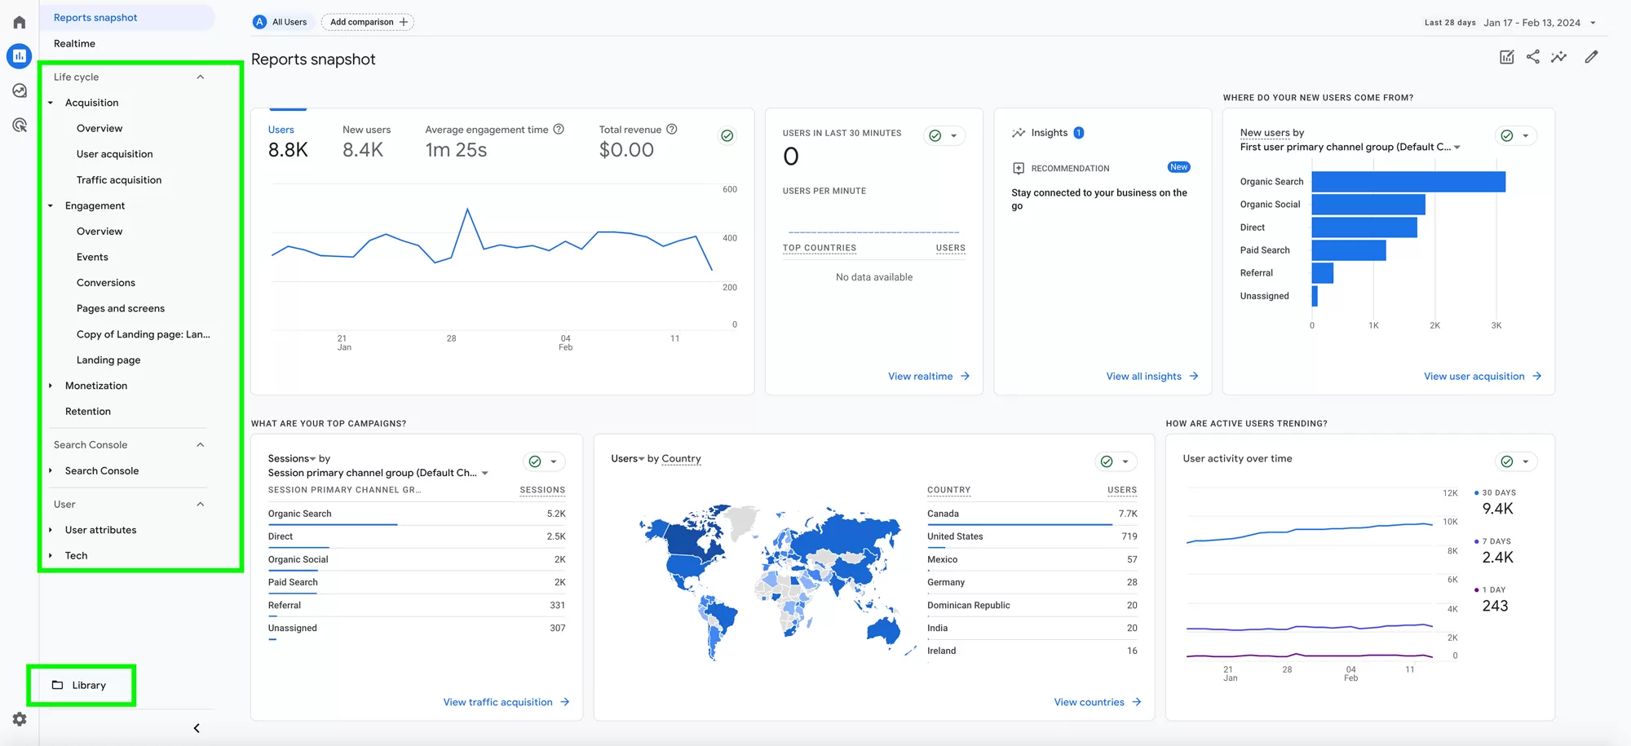Click the Library folder icon
This screenshot has width=1631, height=746.
(57, 685)
